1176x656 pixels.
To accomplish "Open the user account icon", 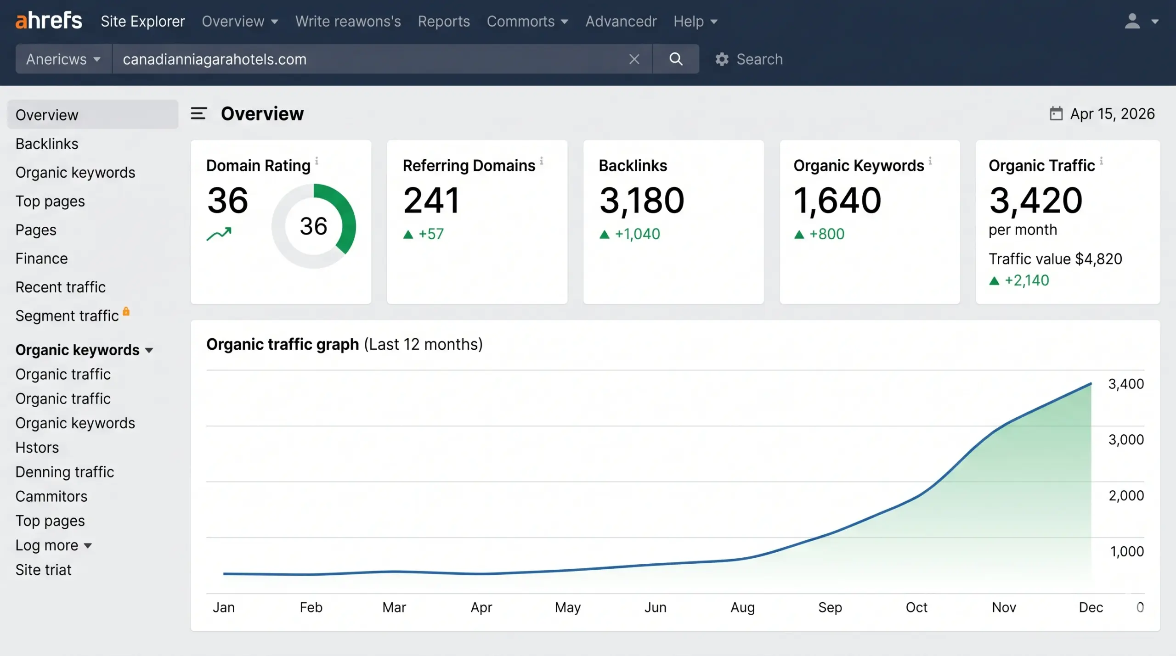I will click(1132, 21).
